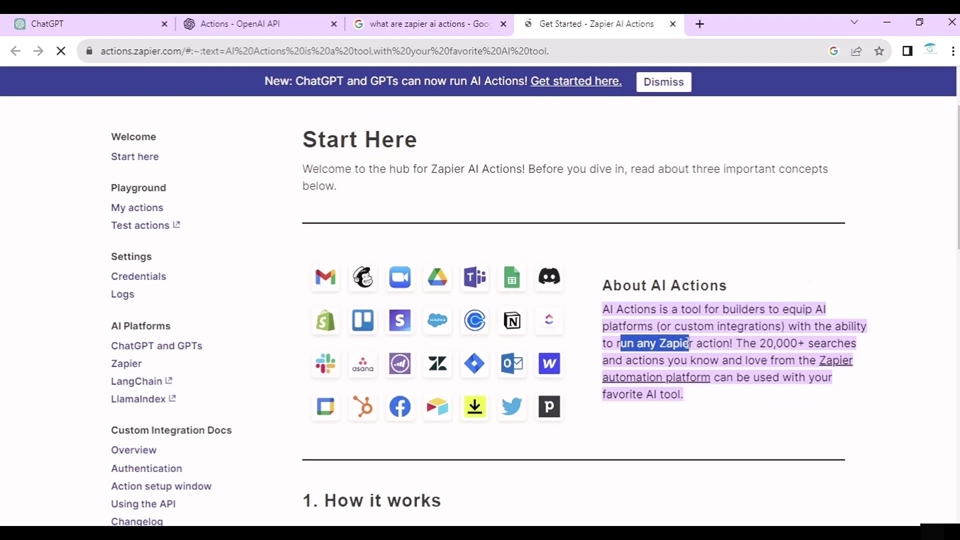The height and width of the screenshot is (540, 960).
Task: Select the Shopify icon
Action: point(325,320)
